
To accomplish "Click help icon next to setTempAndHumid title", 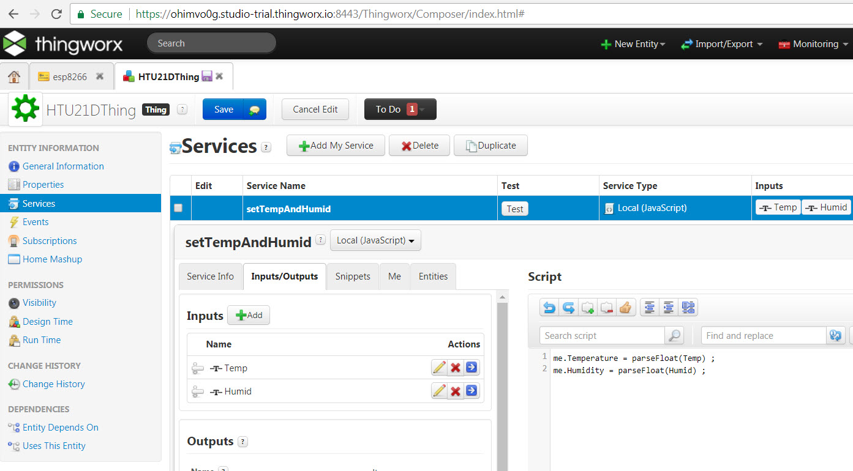I will (x=320, y=240).
